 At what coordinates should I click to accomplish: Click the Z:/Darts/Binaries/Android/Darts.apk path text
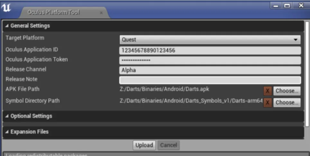point(164,89)
